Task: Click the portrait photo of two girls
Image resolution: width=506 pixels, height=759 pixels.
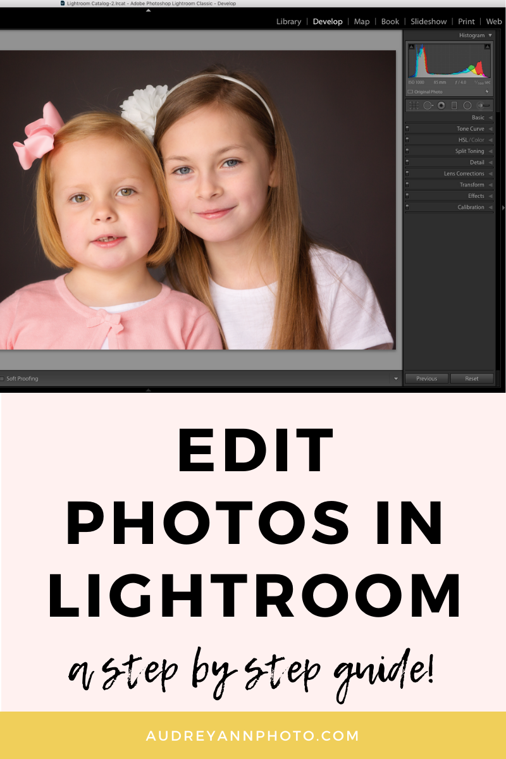Action: (x=197, y=200)
